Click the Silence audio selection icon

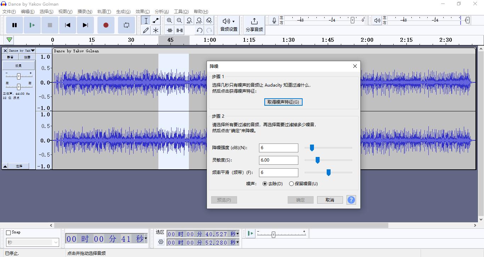click(x=179, y=30)
